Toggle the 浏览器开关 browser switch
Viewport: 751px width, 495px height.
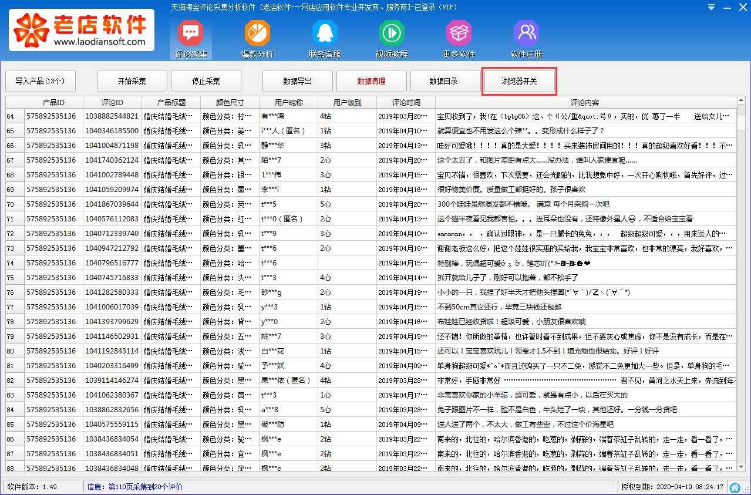tap(519, 81)
